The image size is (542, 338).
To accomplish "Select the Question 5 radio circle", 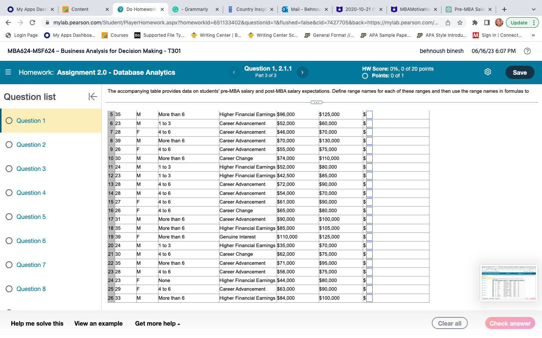I will pos(9,217).
